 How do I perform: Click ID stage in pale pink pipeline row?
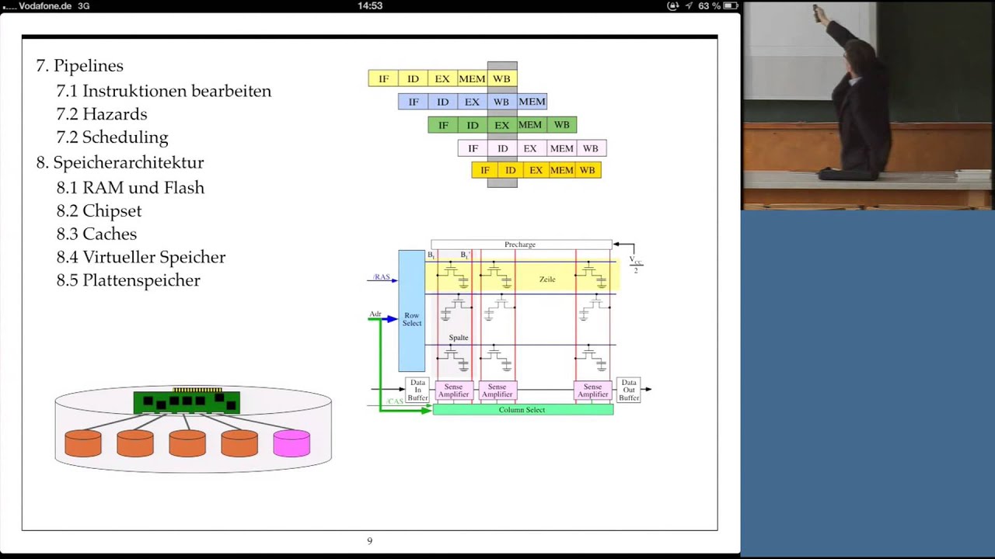[x=502, y=148]
